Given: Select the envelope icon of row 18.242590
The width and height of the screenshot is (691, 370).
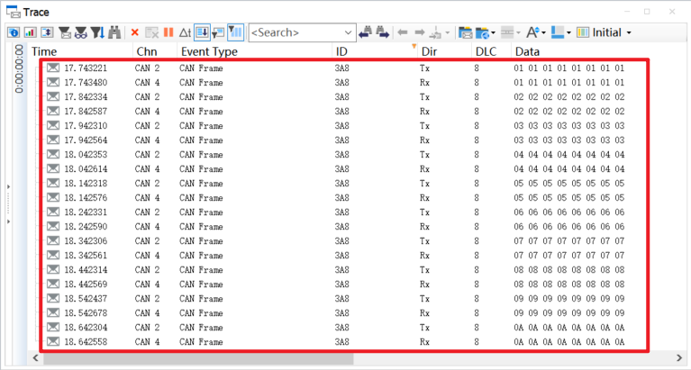Looking at the screenshot, I should coord(53,226).
